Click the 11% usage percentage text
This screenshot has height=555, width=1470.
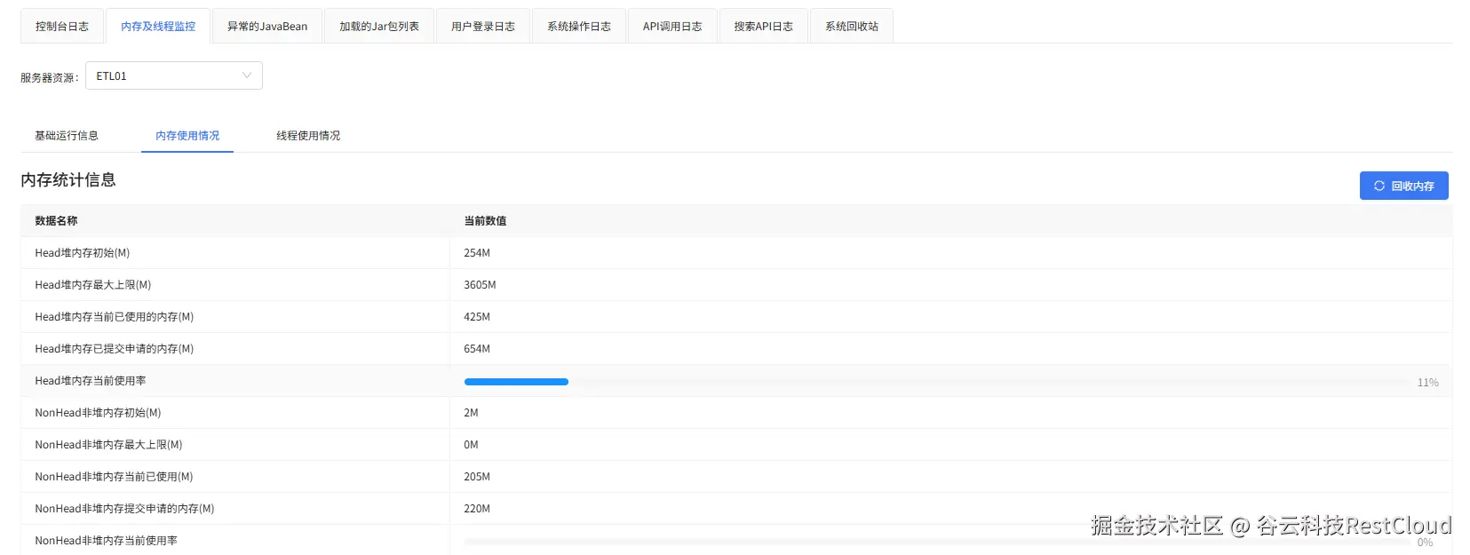1427,383
